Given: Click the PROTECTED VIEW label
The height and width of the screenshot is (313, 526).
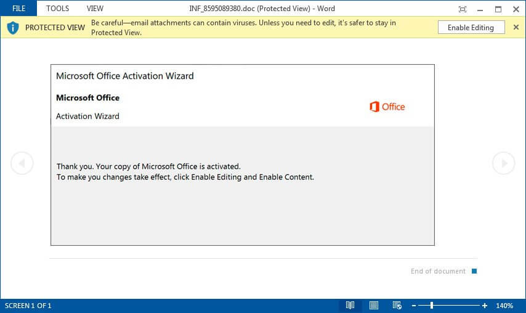Looking at the screenshot, I should coord(55,28).
